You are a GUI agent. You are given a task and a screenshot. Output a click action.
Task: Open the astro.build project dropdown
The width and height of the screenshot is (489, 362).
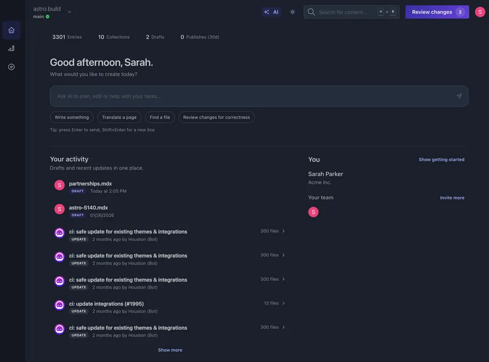[69, 12]
